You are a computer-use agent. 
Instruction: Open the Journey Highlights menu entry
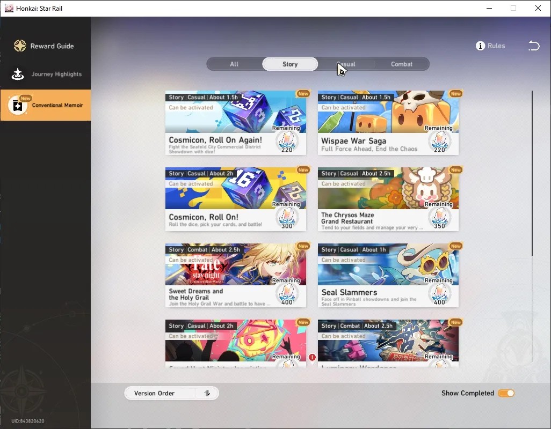(x=45, y=74)
